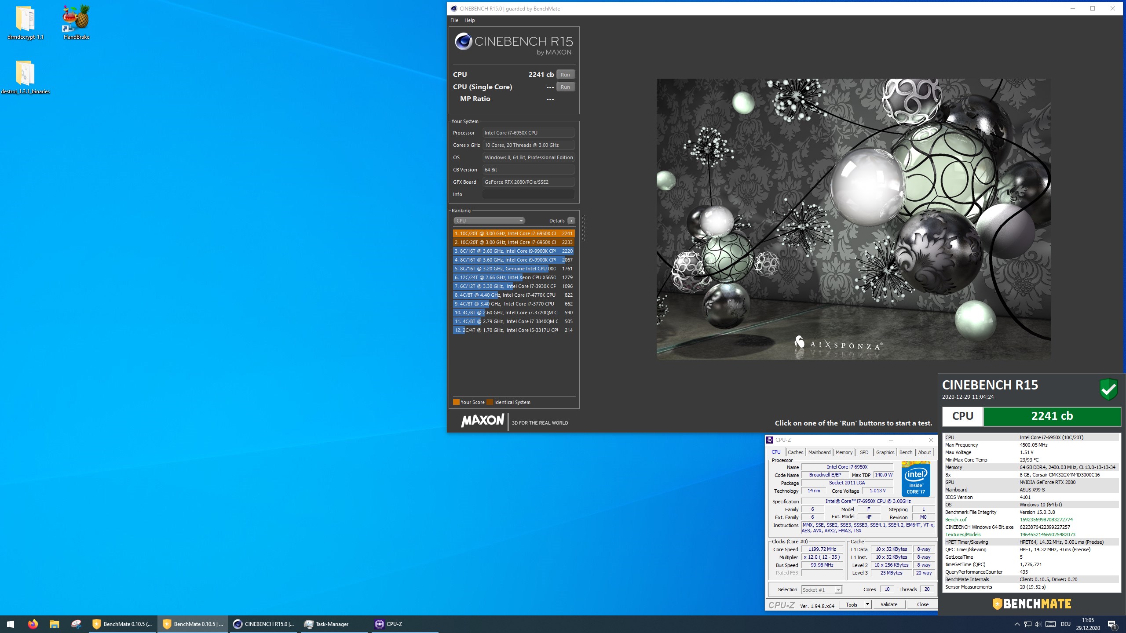Switch to the Graphics tab in CPU-Z
Image resolution: width=1126 pixels, height=633 pixels.
885,452
